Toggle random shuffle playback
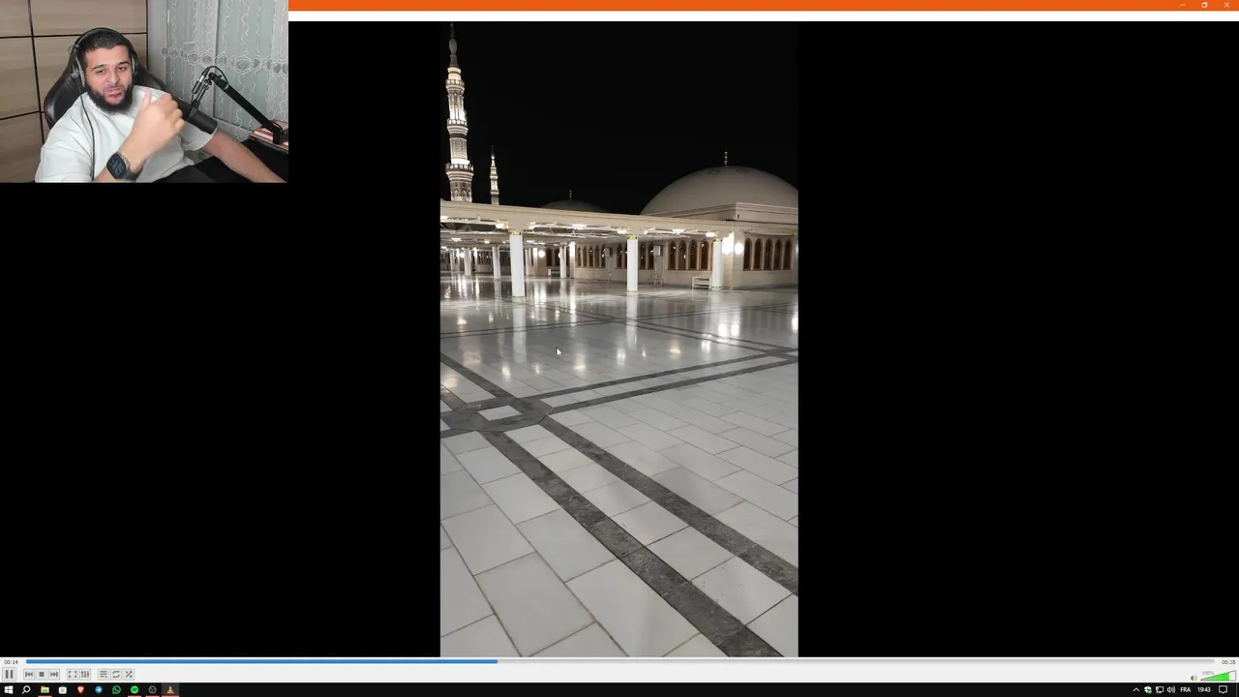 129,674
